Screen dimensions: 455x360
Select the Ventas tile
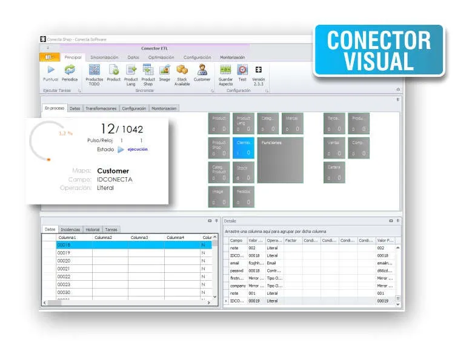pos(334,148)
